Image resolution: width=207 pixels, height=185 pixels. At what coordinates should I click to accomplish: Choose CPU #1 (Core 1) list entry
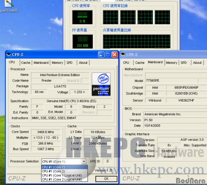[64, 167]
